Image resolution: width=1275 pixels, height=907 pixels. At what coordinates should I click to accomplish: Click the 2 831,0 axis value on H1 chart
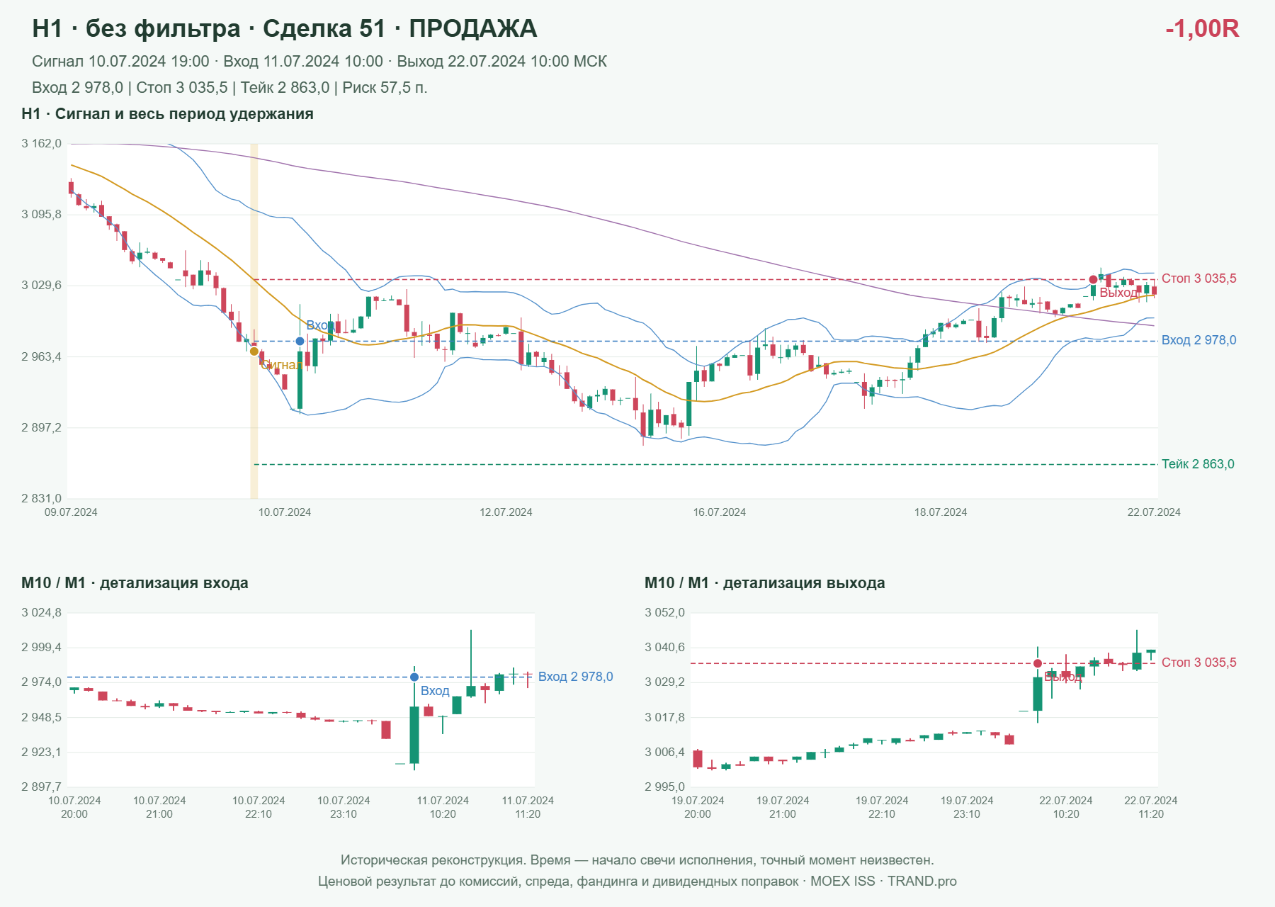click(x=42, y=498)
